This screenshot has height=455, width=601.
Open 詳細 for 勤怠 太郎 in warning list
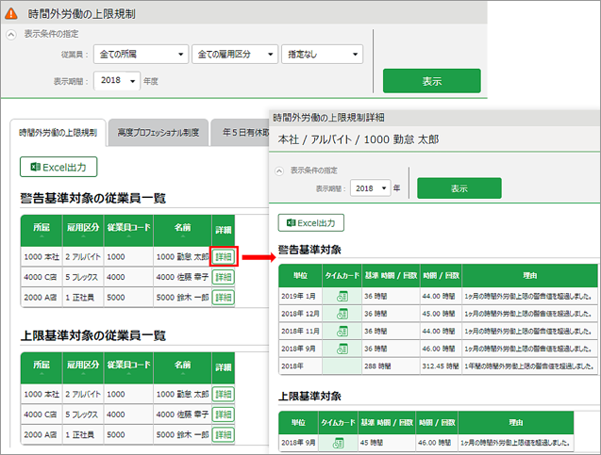[x=223, y=256]
